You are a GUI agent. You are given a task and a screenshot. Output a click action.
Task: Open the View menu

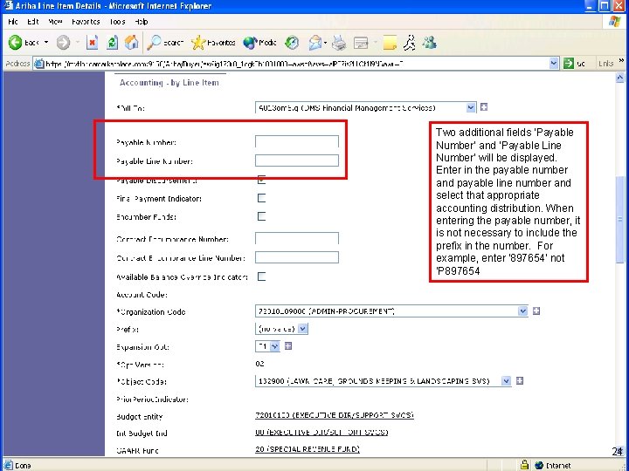coord(55,22)
